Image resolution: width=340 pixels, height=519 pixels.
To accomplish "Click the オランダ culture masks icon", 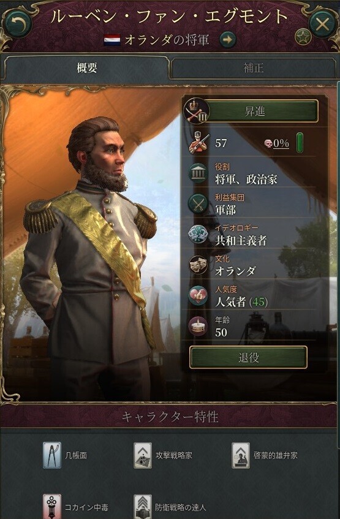I will (198, 265).
